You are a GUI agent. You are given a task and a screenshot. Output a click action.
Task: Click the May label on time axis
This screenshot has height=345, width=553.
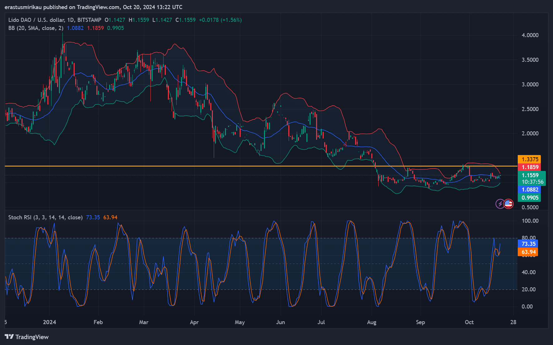tap(240, 322)
